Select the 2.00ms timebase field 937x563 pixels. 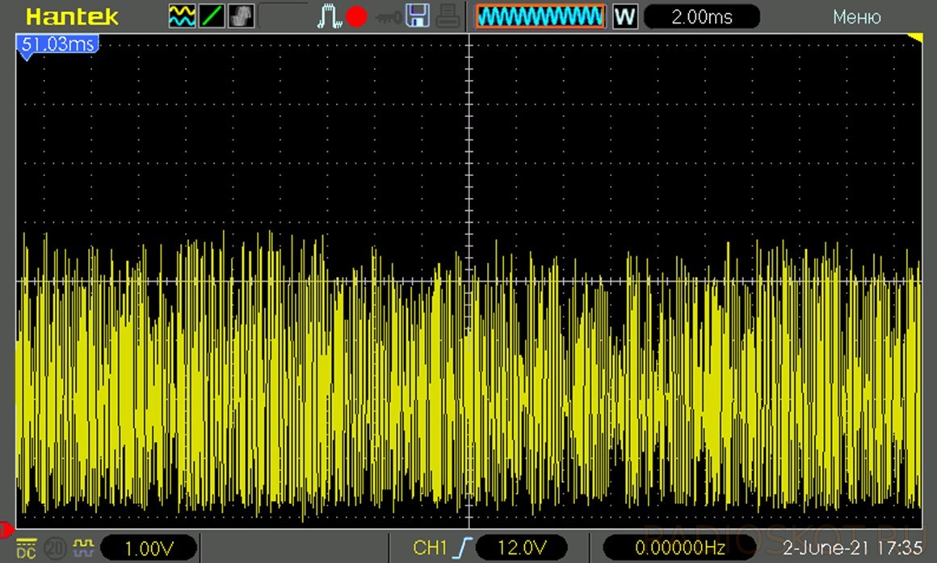[x=702, y=16]
